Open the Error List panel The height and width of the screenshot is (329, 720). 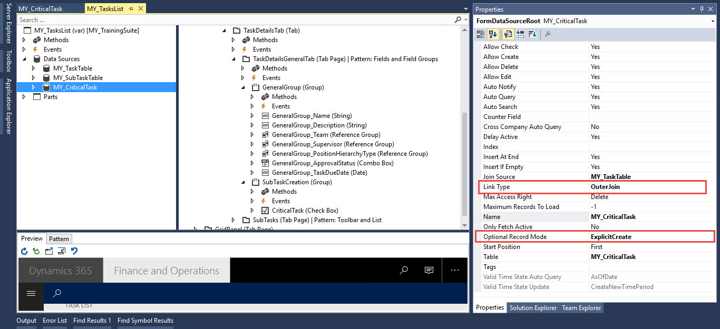pyautogui.click(x=55, y=320)
